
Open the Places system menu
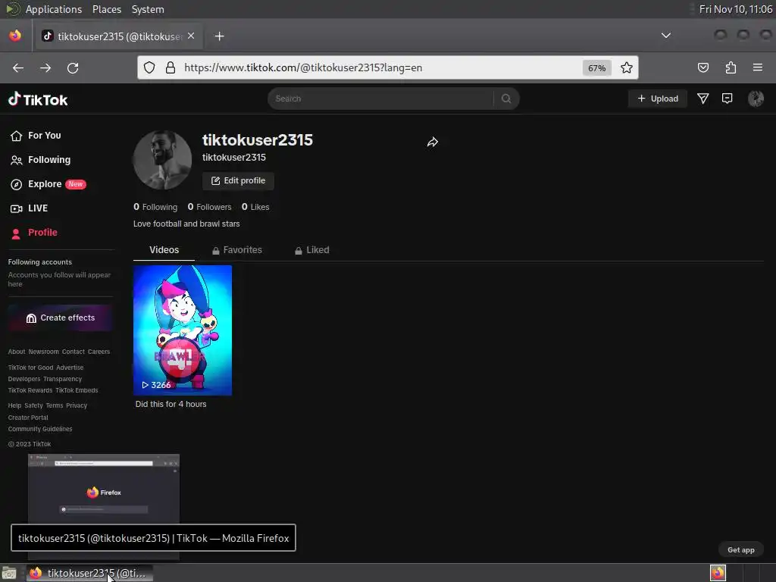click(107, 9)
